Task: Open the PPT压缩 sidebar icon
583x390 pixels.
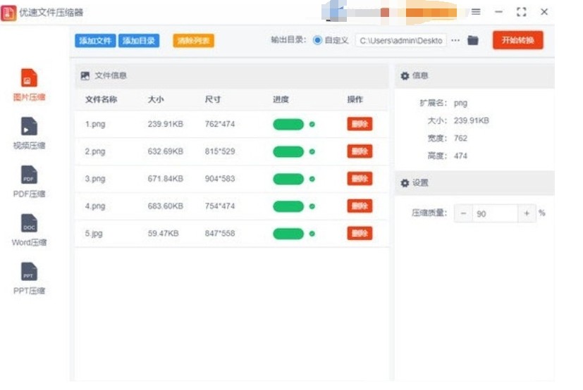Action: (29, 272)
